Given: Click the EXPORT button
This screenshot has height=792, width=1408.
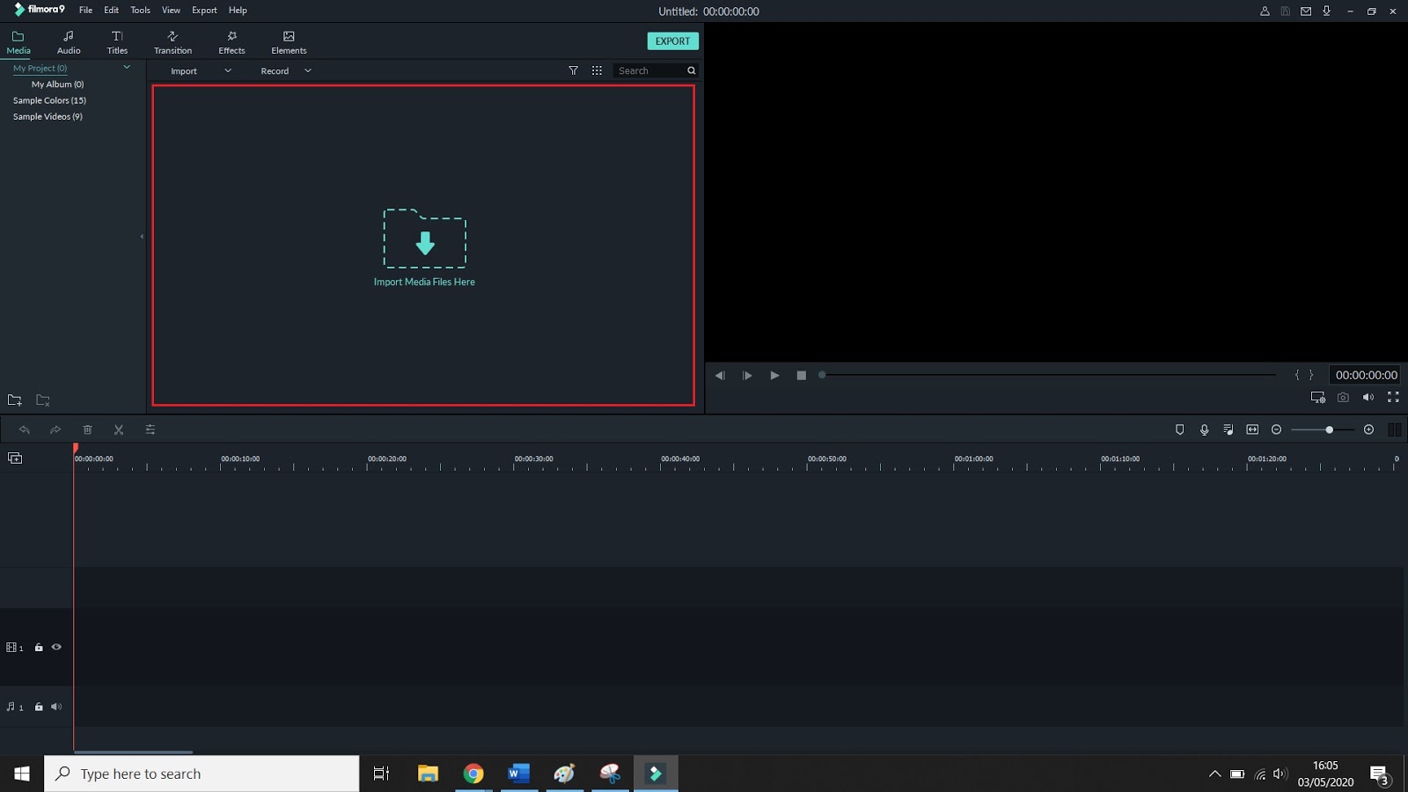Looking at the screenshot, I should (672, 40).
